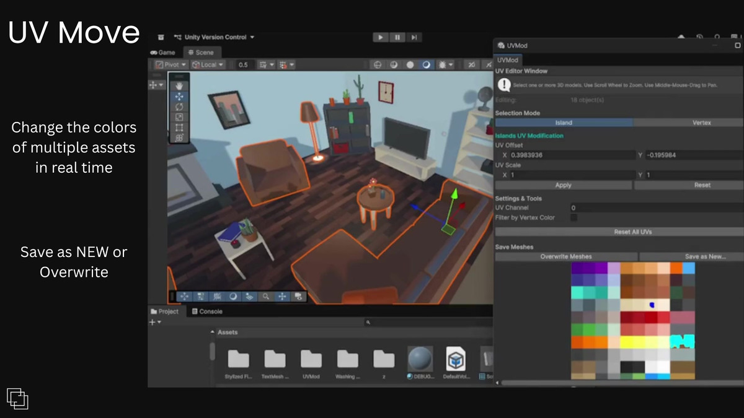Select the shaded draw mode sphere icon

point(410,64)
